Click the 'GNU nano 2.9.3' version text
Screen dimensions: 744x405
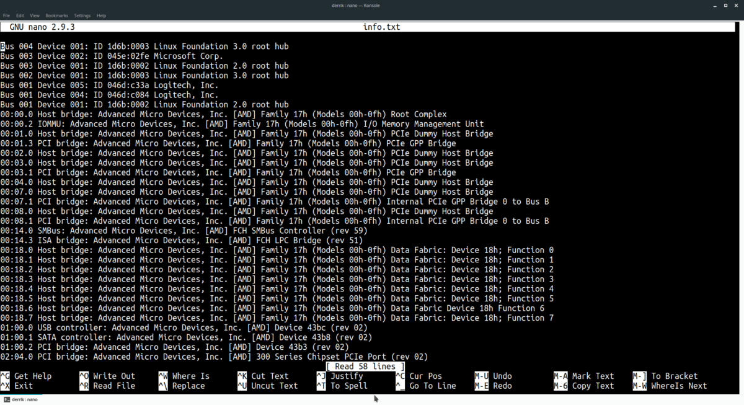point(42,27)
